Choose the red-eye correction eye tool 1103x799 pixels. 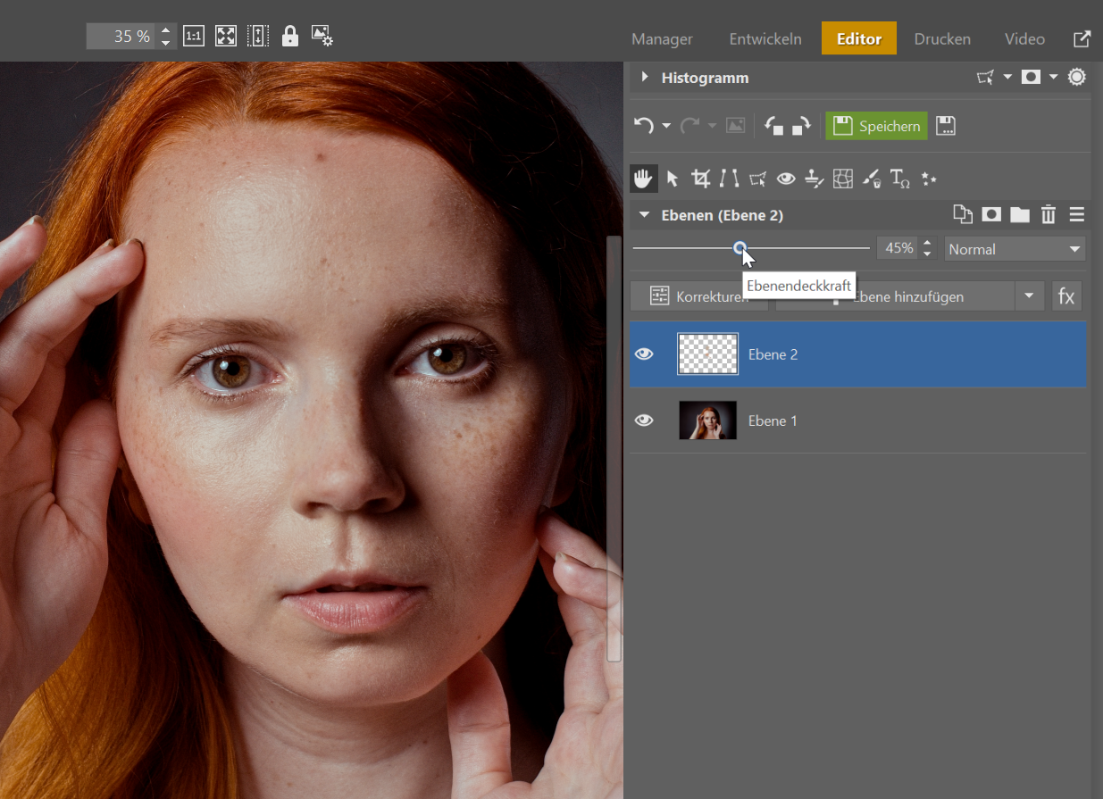786,179
